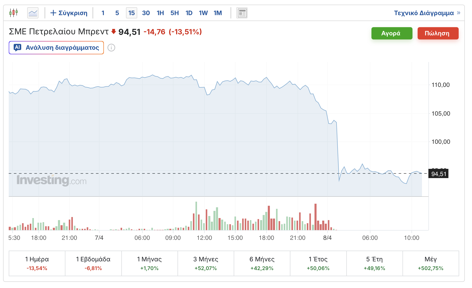Select the 1-minute interval
Screen dimensions: 472x288
[x=103, y=13]
